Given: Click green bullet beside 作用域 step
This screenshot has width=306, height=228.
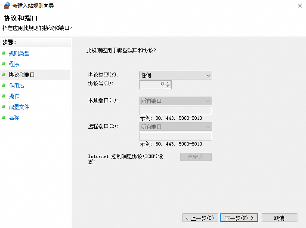Looking at the screenshot, I should point(4,85).
